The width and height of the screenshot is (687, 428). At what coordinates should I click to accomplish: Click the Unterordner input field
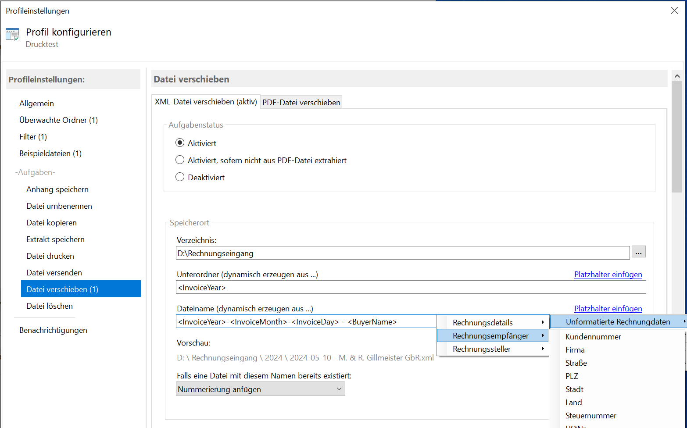411,287
